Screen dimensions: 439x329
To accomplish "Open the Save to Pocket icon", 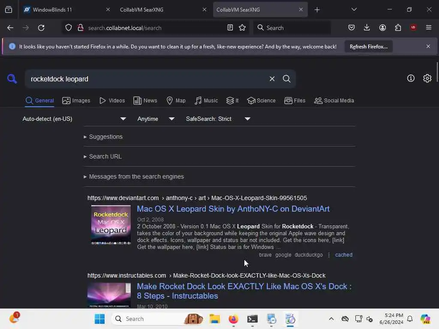I will coord(352,27).
